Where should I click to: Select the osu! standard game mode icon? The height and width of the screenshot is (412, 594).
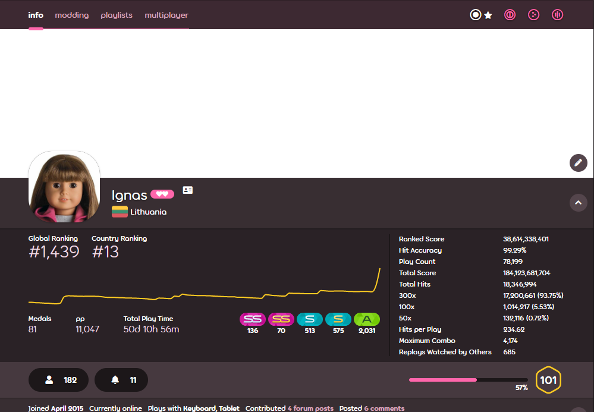476,15
